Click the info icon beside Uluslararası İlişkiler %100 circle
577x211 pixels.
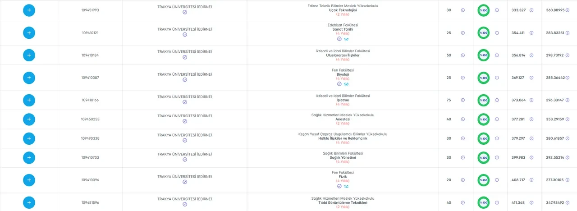[497, 55]
